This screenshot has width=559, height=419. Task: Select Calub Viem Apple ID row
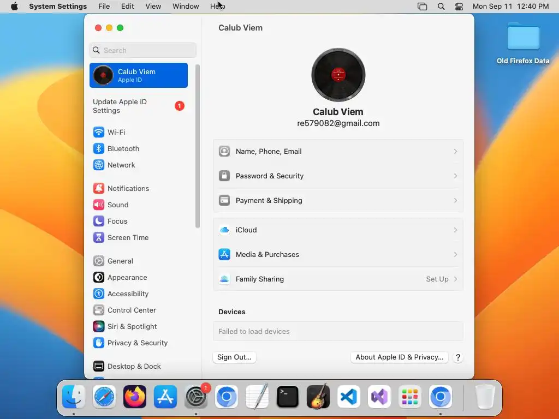[x=139, y=75]
